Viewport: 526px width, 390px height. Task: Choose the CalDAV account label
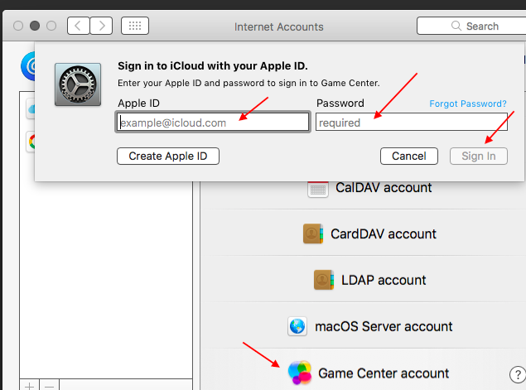384,188
